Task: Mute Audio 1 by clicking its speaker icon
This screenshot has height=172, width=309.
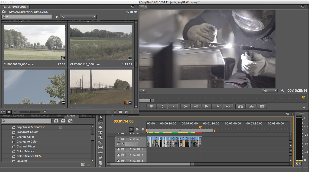Action: coord(118,149)
